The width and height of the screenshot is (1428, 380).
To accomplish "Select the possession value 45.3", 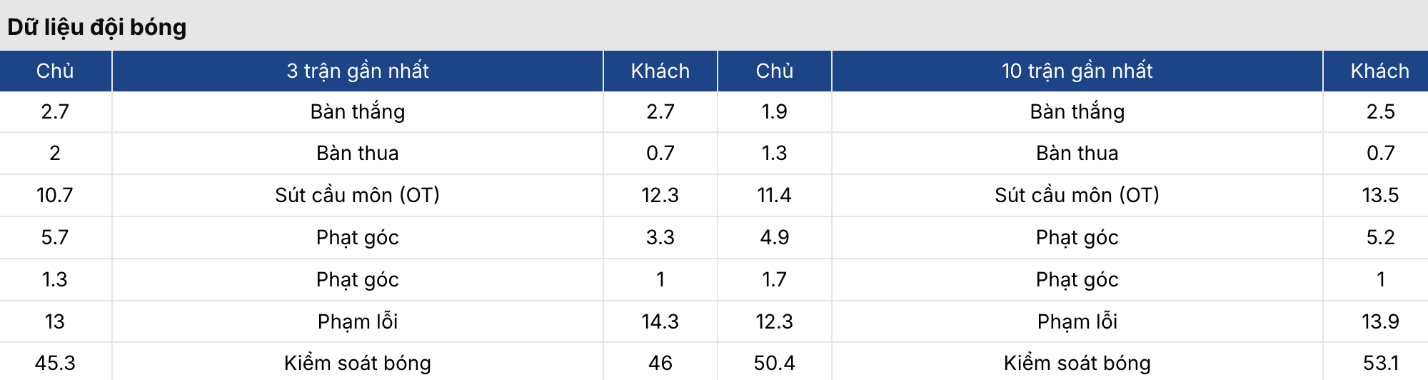I will click(55, 363).
